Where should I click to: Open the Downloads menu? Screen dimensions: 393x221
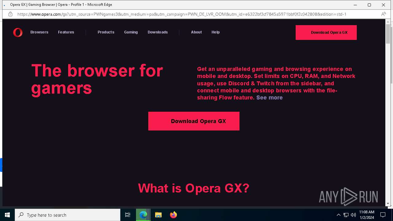pyautogui.click(x=158, y=32)
